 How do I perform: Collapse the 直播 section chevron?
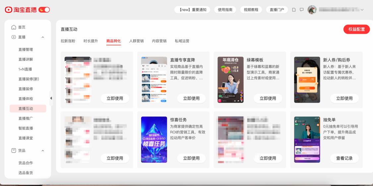click(x=43, y=37)
